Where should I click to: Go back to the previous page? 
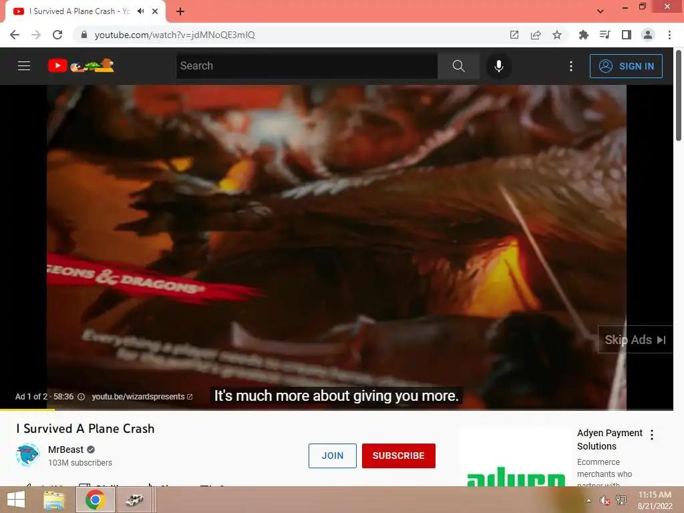[15, 35]
